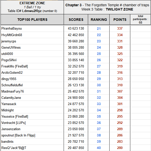151x151 pixels.
Task: Select the RANKING column header
Action: coord(99,20)
